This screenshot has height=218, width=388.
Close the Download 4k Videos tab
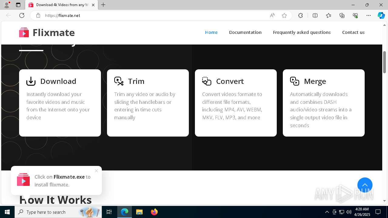tap(93, 5)
